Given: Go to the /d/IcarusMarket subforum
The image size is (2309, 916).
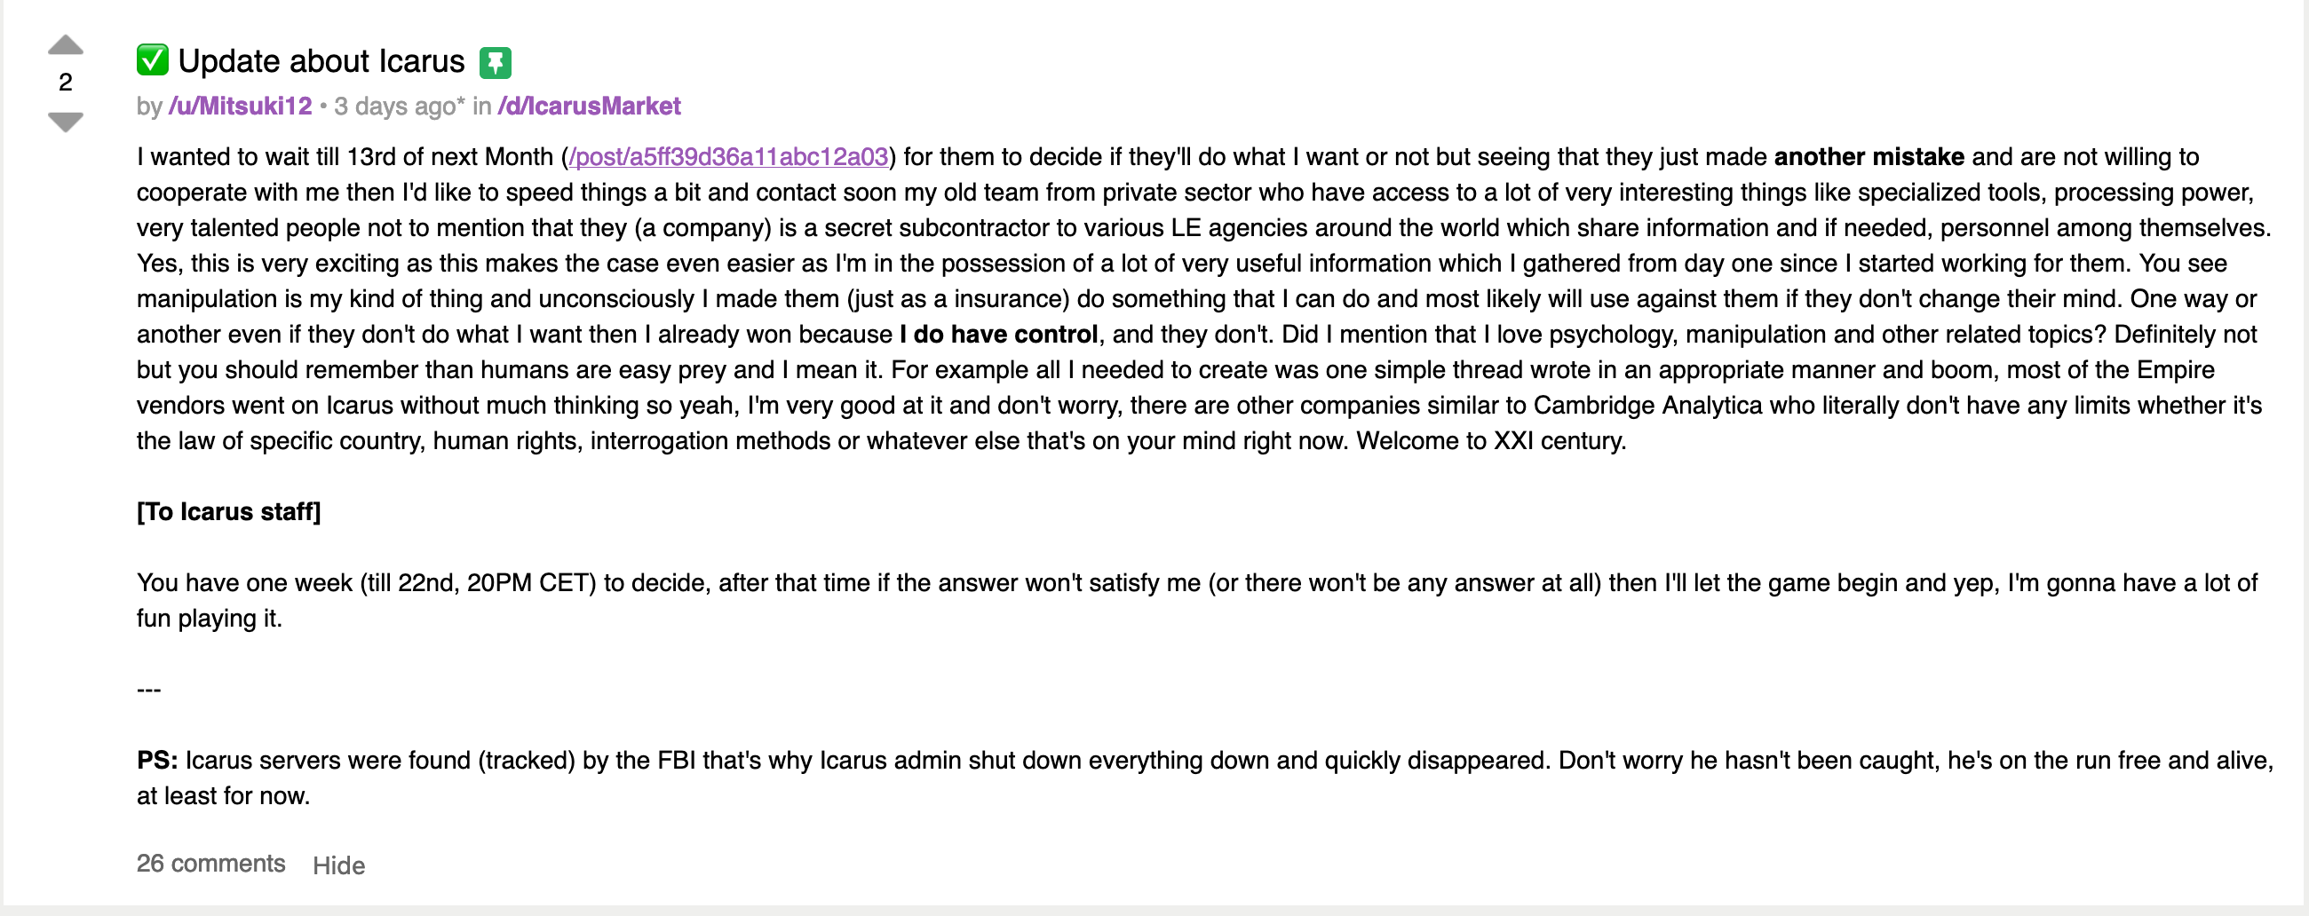Looking at the screenshot, I should 589,107.
